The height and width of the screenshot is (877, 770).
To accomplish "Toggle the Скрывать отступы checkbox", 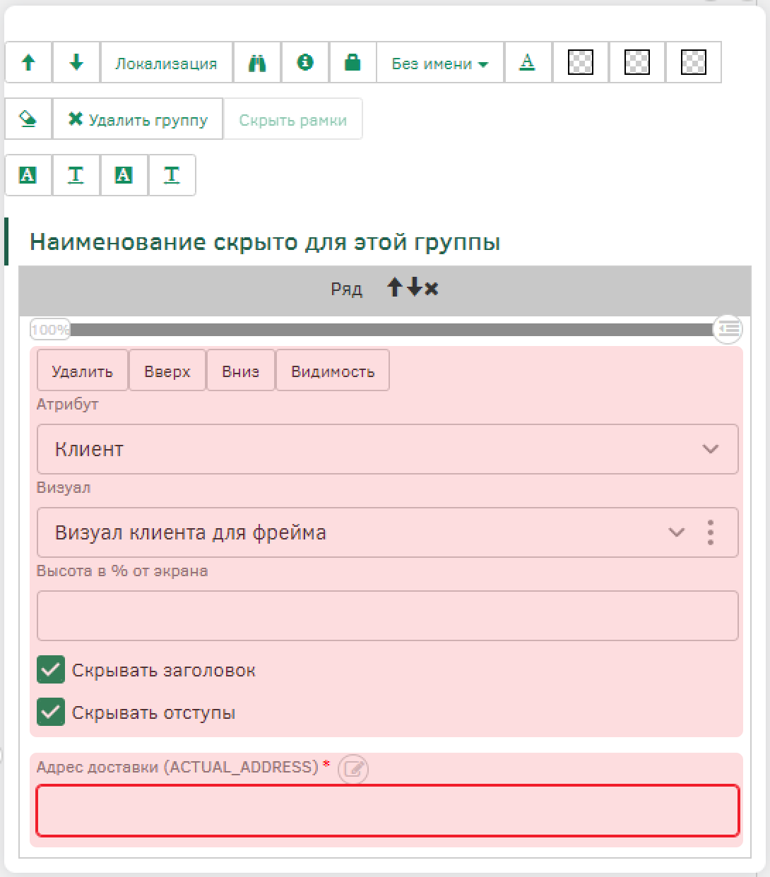I will pyautogui.click(x=51, y=712).
